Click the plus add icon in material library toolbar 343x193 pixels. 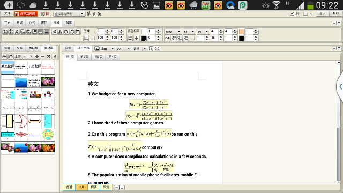tap(37, 56)
